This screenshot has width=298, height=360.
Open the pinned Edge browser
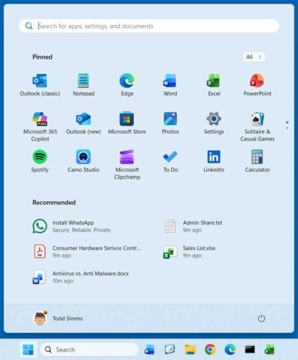127,85
